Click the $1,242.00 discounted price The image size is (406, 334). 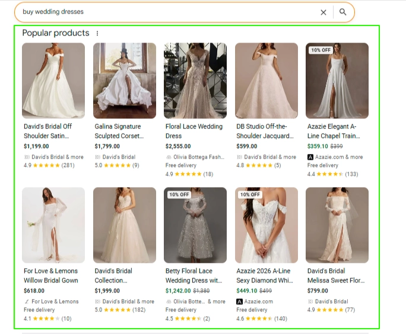click(178, 291)
